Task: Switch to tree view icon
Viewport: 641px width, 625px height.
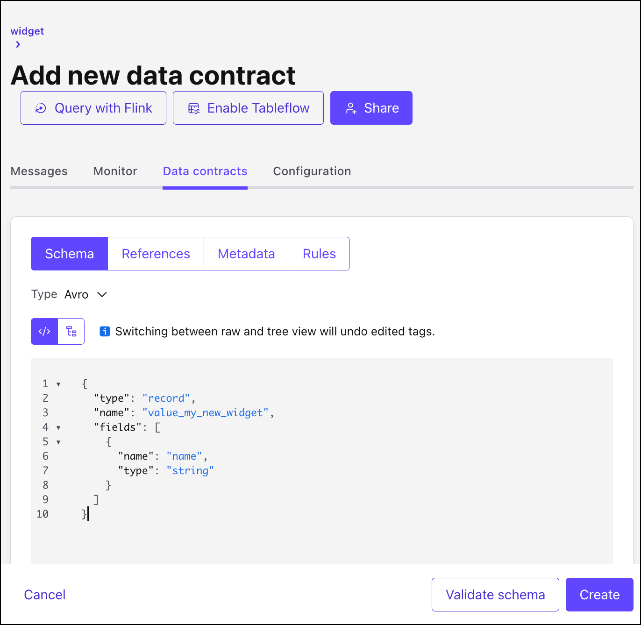Action: coord(71,332)
